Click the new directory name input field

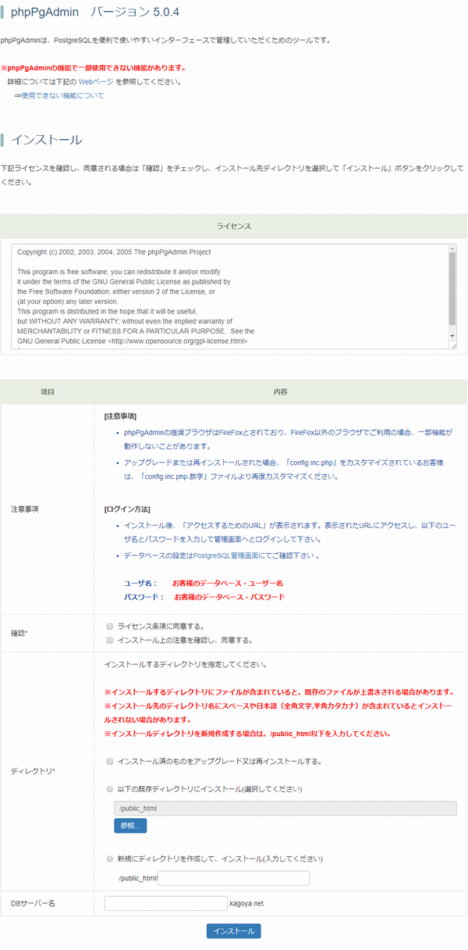[x=233, y=878]
